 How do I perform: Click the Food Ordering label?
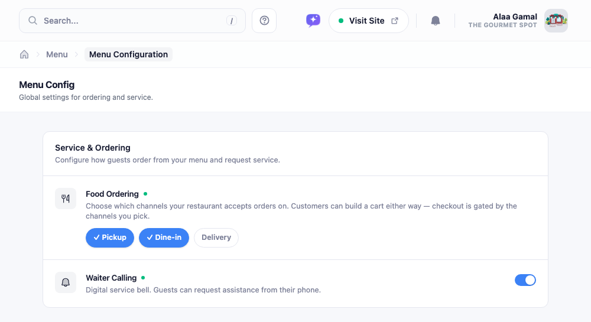pos(112,194)
